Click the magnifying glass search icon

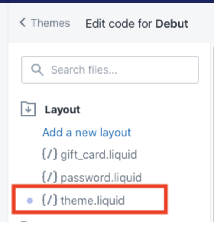point(37,70)
